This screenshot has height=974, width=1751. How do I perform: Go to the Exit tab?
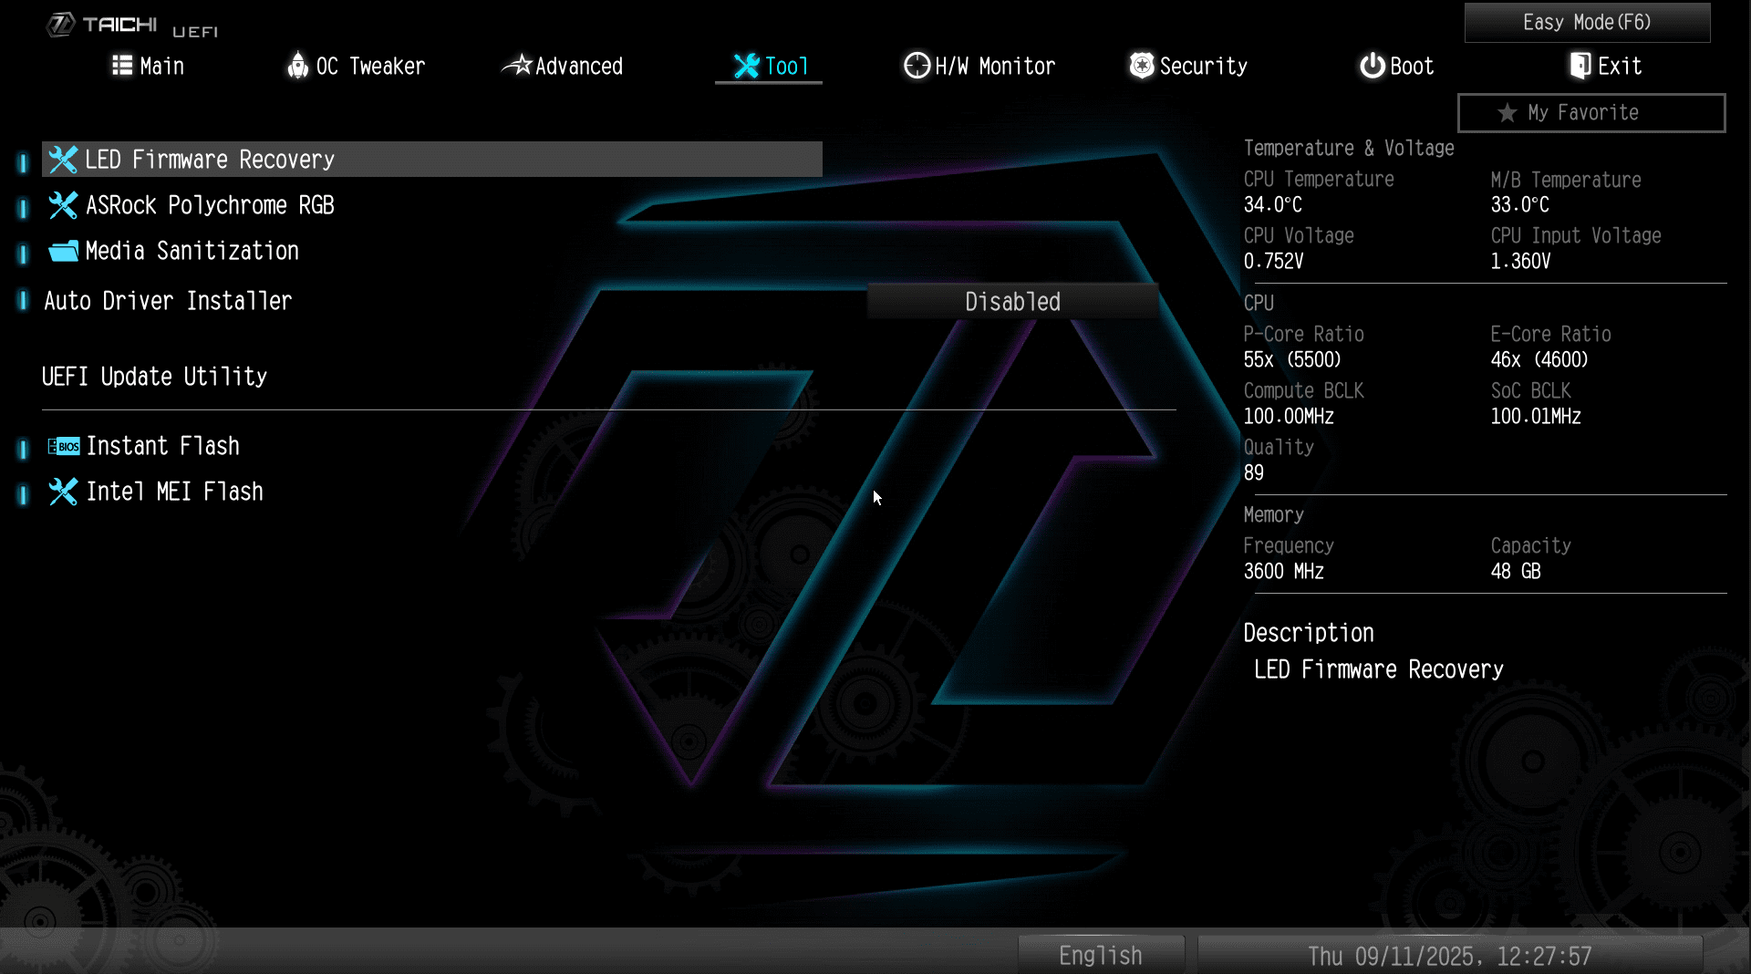(1606, 66)
